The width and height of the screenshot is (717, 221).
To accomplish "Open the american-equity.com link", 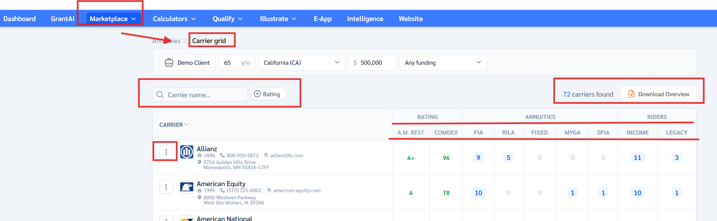I will point(297,190).
